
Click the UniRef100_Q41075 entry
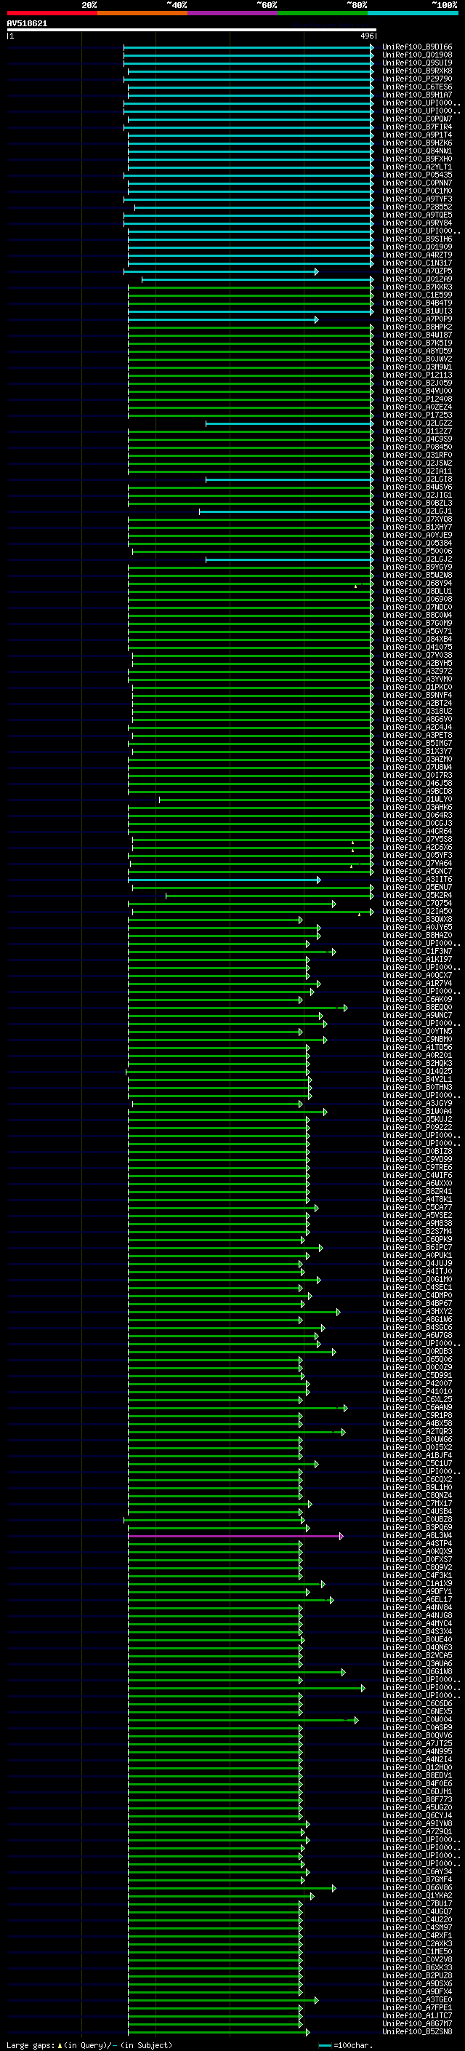[x=417, y=648]
